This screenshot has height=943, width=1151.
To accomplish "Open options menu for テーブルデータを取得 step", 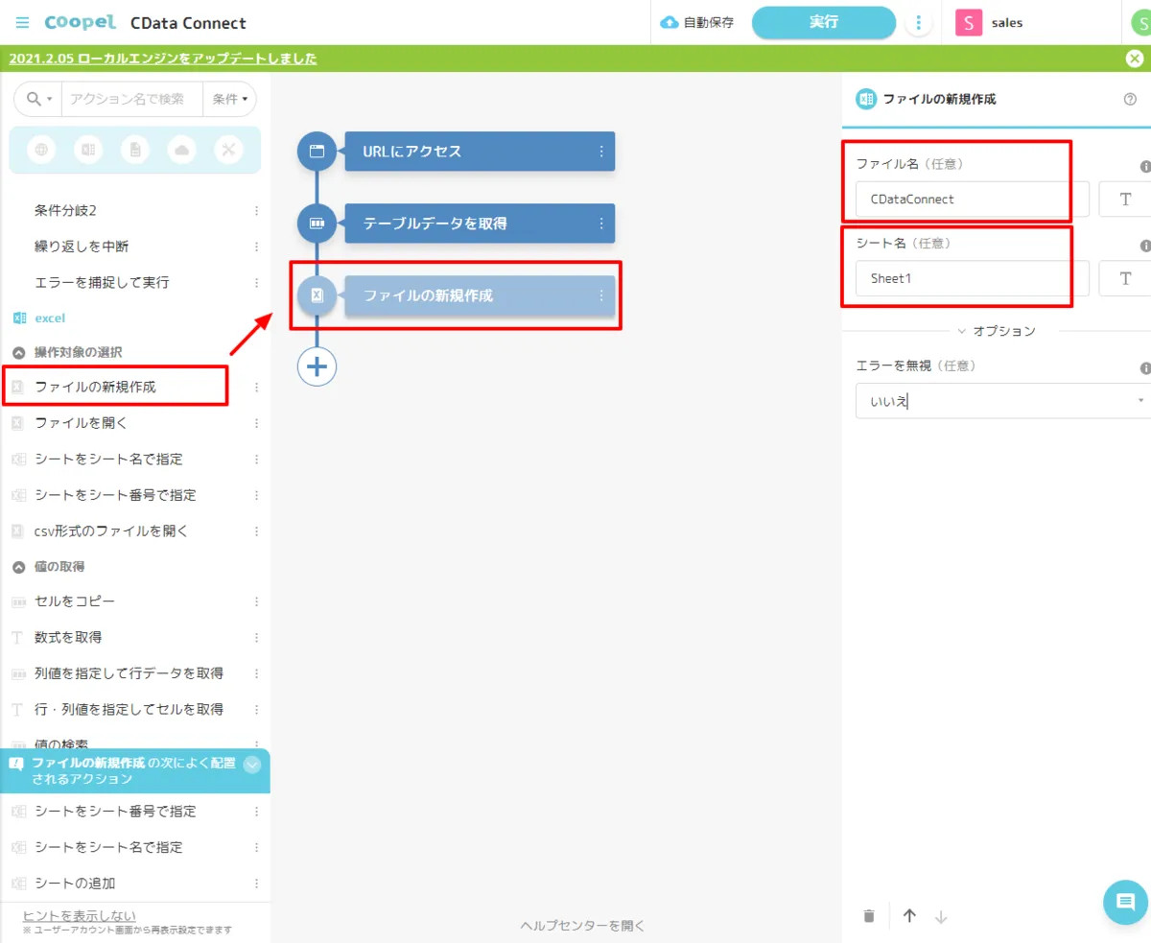I will [x=601, y=224].
